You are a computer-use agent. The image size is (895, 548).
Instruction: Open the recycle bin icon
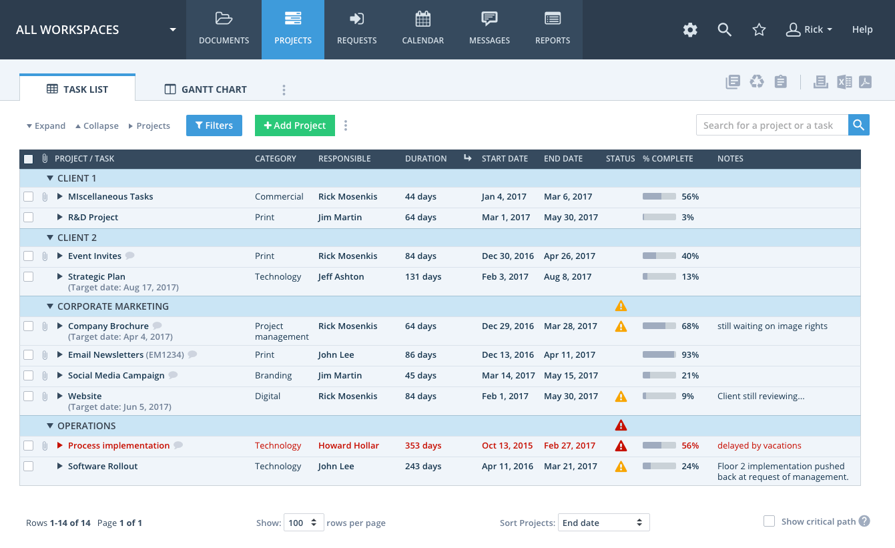(757, 81)
